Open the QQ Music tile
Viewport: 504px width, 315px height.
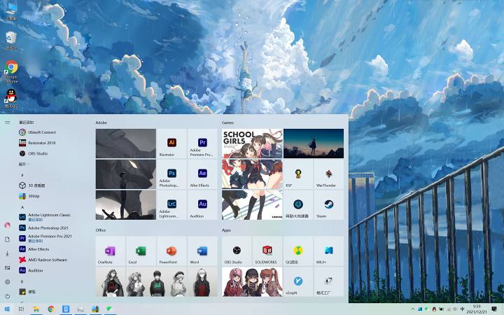tap(298, 251)
